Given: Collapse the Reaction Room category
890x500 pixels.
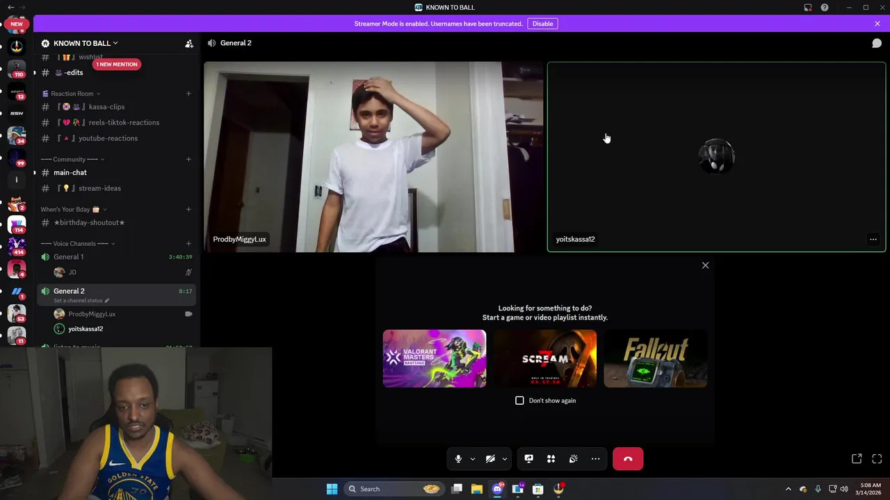Looking at the screenshot, I should point(72,94).
